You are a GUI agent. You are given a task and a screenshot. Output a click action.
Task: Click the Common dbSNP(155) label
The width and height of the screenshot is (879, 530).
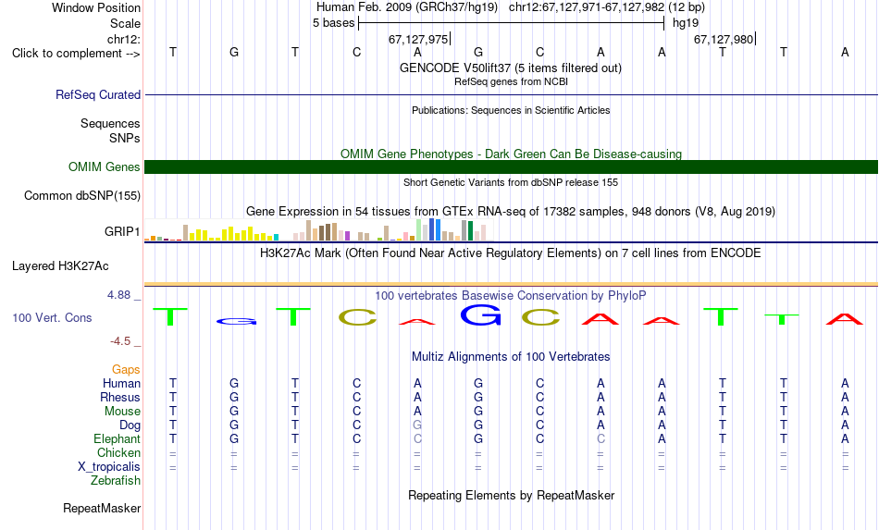81,195
